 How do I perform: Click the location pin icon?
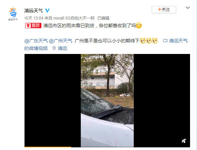point(54,48)
